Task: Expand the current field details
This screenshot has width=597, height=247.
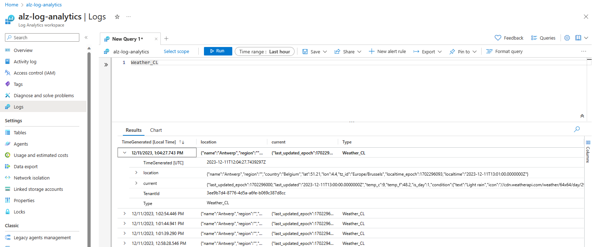Action: (x=136, y=183)
